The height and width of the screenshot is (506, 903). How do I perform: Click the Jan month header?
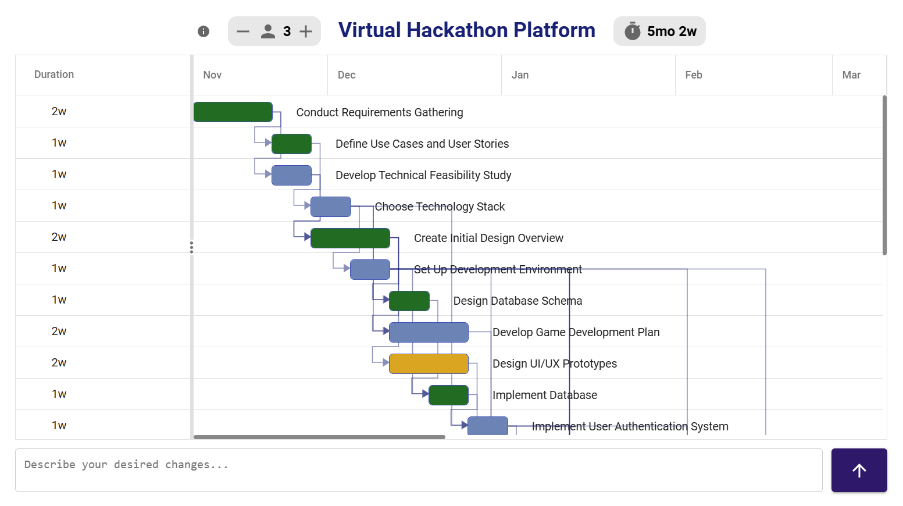pos(520,75)
